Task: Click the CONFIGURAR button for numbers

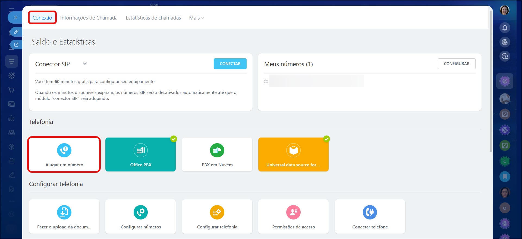Action: (456, 64)
